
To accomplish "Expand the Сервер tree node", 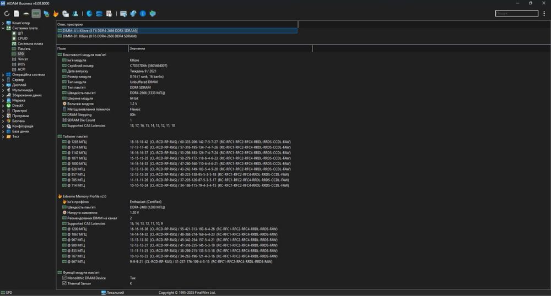I will tap(3, 80).
